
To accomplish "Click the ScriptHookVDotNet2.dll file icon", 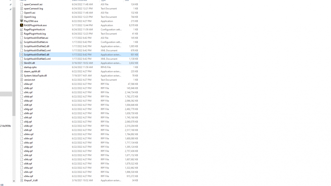I will click(x=21, y=46).
